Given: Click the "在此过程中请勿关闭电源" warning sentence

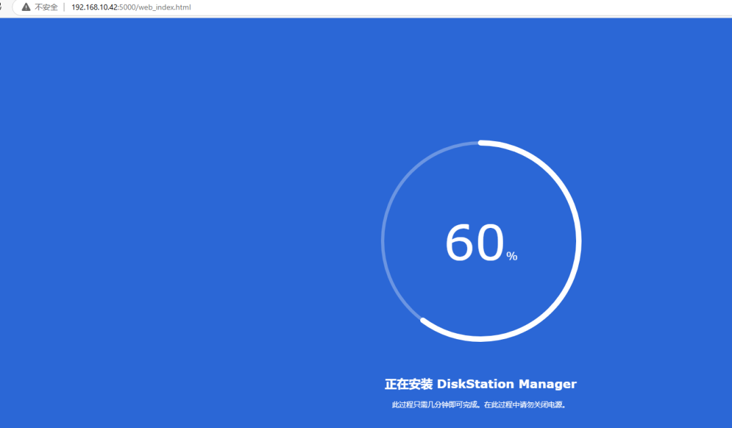Looking at the screenshot, I should point(525,405).
